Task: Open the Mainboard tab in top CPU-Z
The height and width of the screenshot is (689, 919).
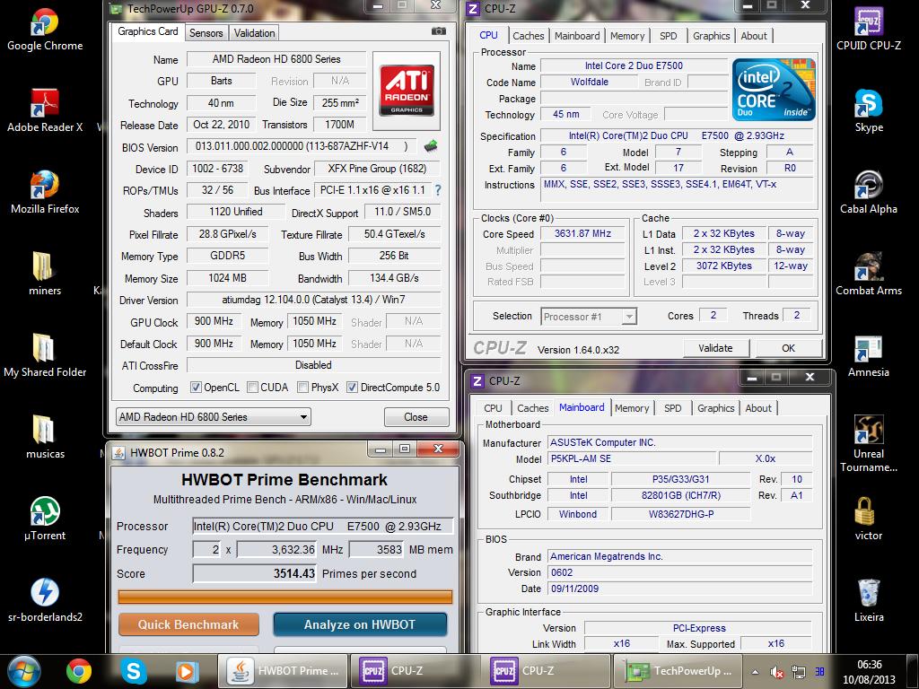Action: pos(577,36)
